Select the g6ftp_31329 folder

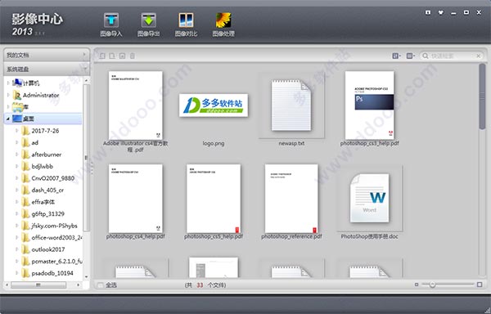(x=48, y=214)
